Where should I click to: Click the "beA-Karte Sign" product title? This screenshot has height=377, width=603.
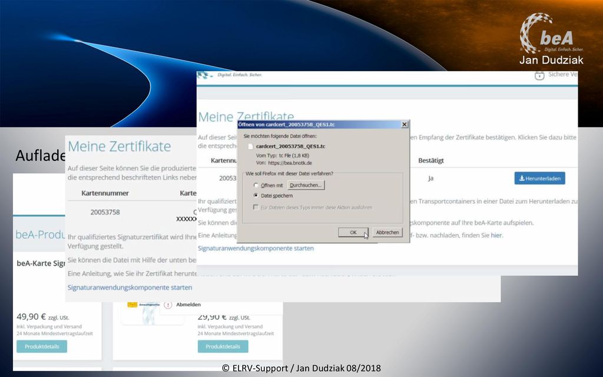tap(41, 263)
